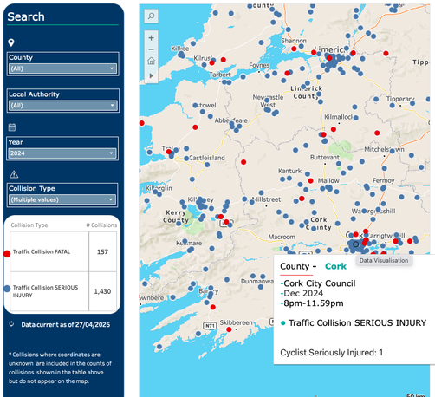Click the blue marker at Castleisland label
This screenshot has height=397, width=435.
pos(186,159)
